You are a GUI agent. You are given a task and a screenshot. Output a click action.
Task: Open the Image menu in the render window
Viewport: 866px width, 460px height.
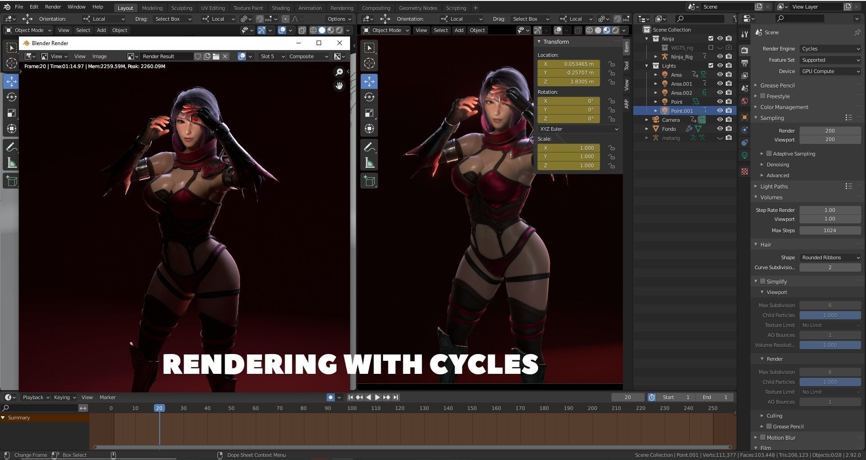click(99, 56)
